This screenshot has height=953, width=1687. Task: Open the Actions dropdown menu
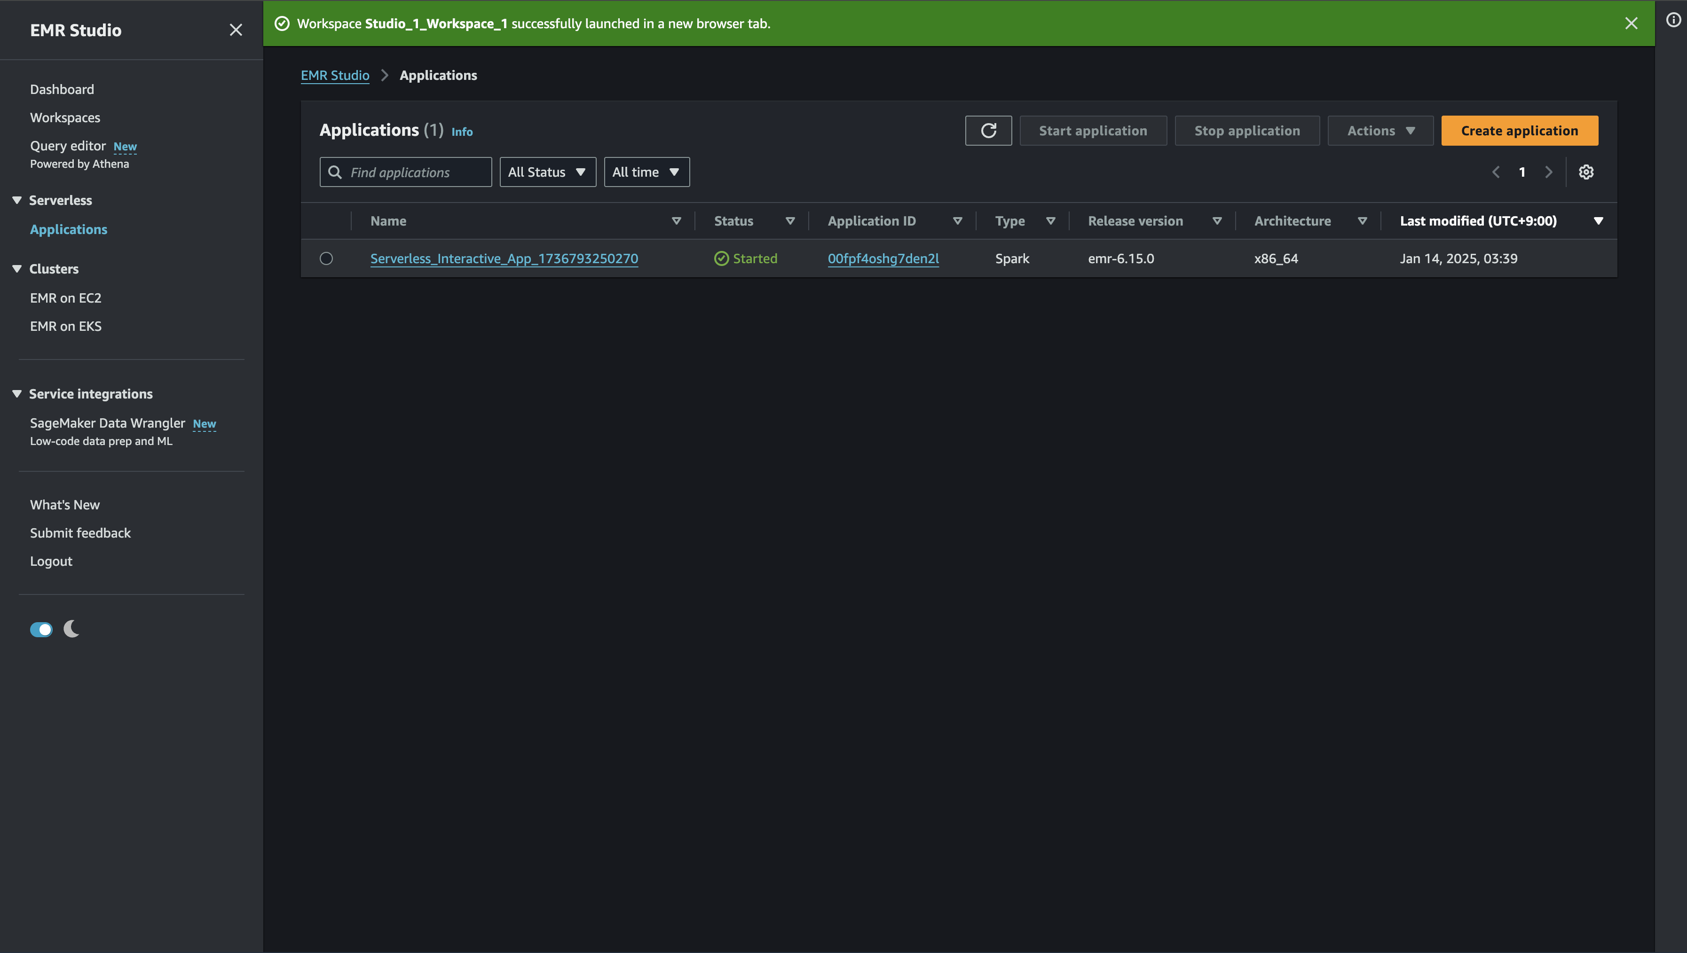[x=1380, y=131]
